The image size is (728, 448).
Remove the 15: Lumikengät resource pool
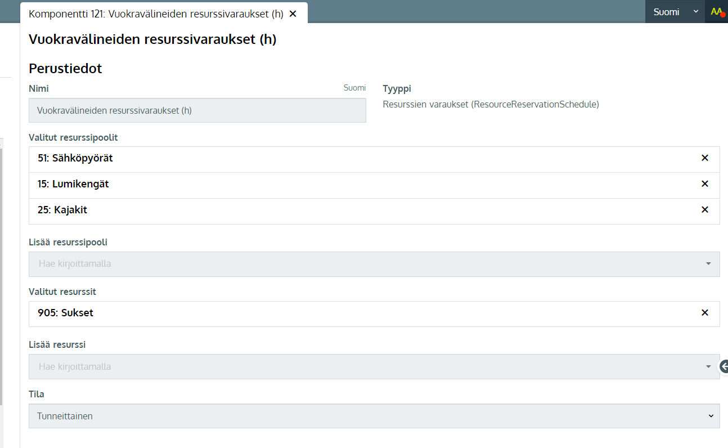(x=704, y=184)
